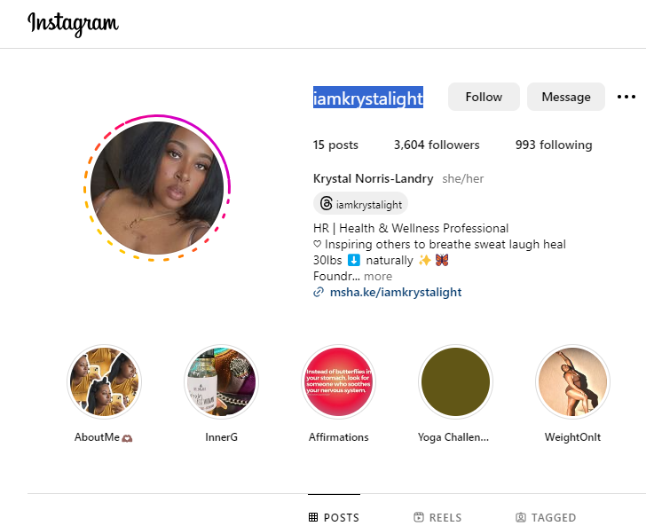Open the three-dot options menu
Screen dimensions: 646x526
626,97
